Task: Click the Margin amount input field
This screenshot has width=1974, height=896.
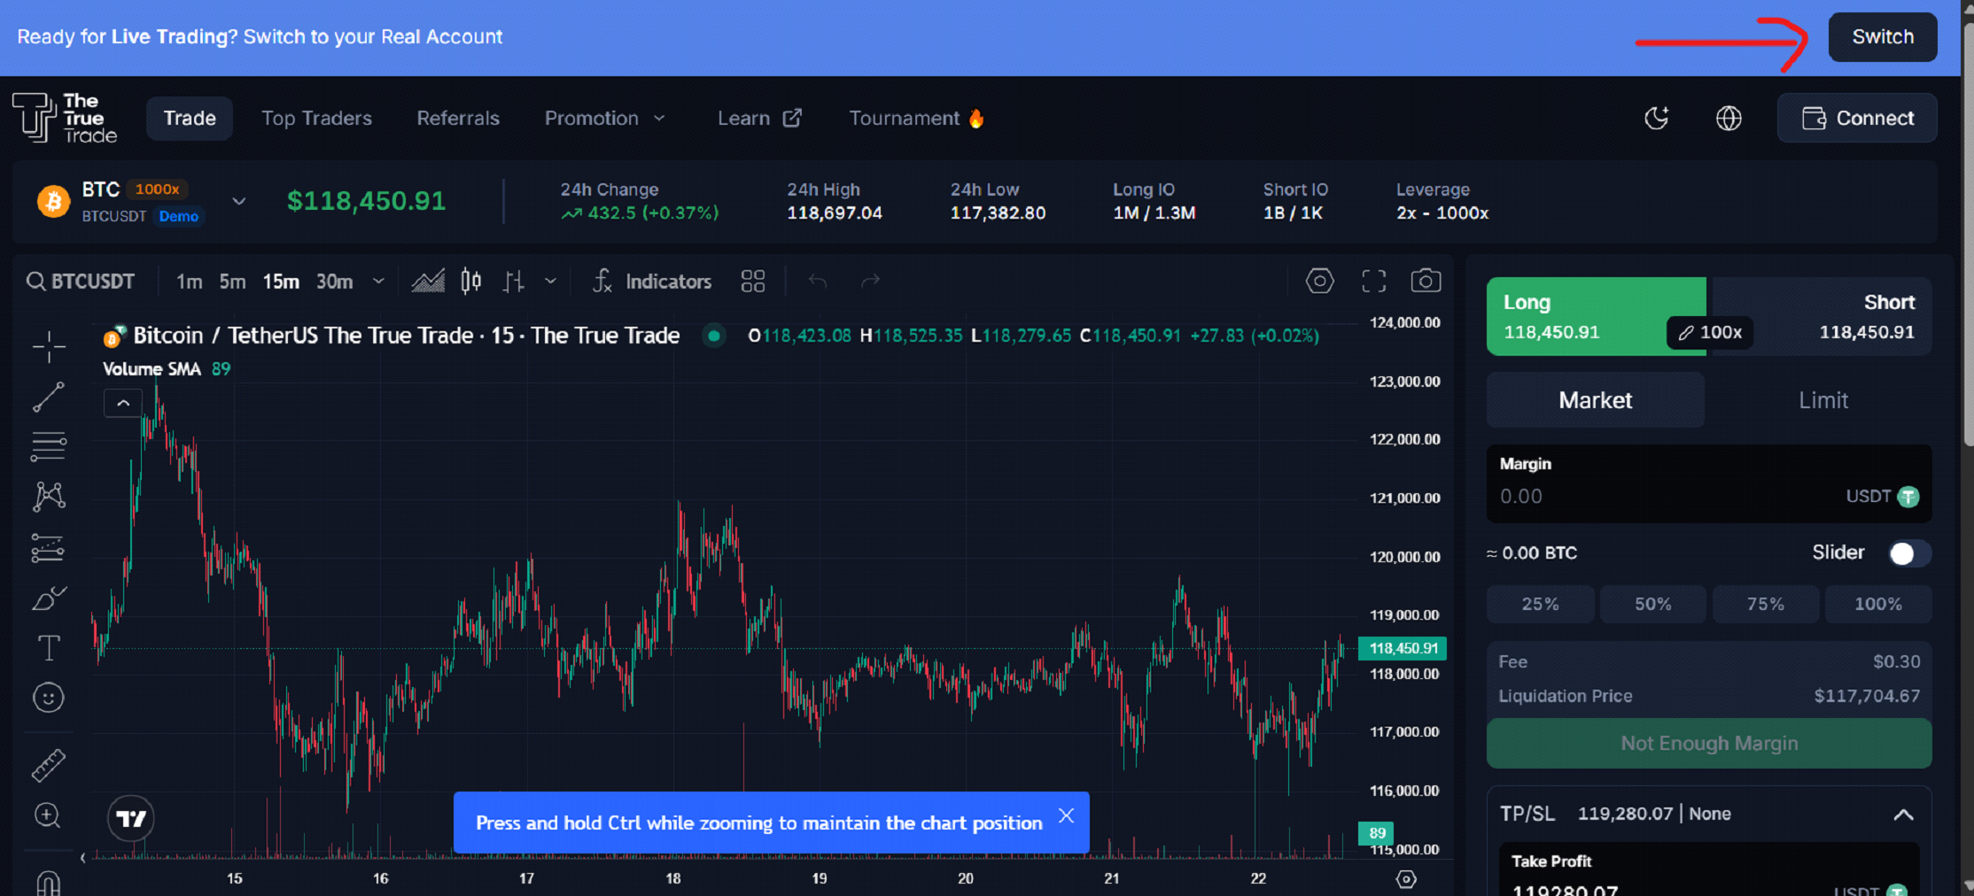Action: pyautogui.click(x=1709, y=483)
